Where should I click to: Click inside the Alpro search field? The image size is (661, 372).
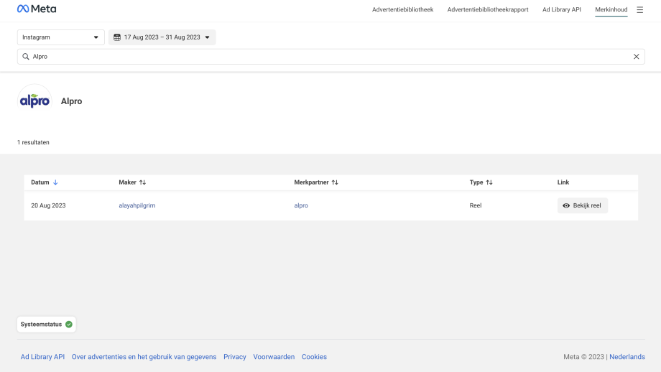click(x=331, y=57)
